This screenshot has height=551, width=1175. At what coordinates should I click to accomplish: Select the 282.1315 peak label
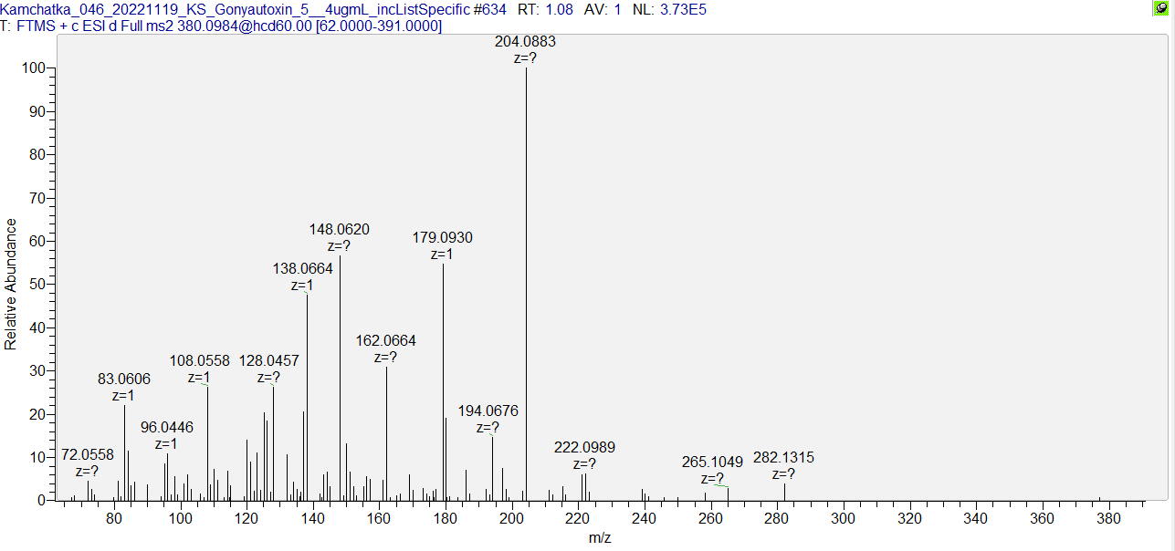783,457
